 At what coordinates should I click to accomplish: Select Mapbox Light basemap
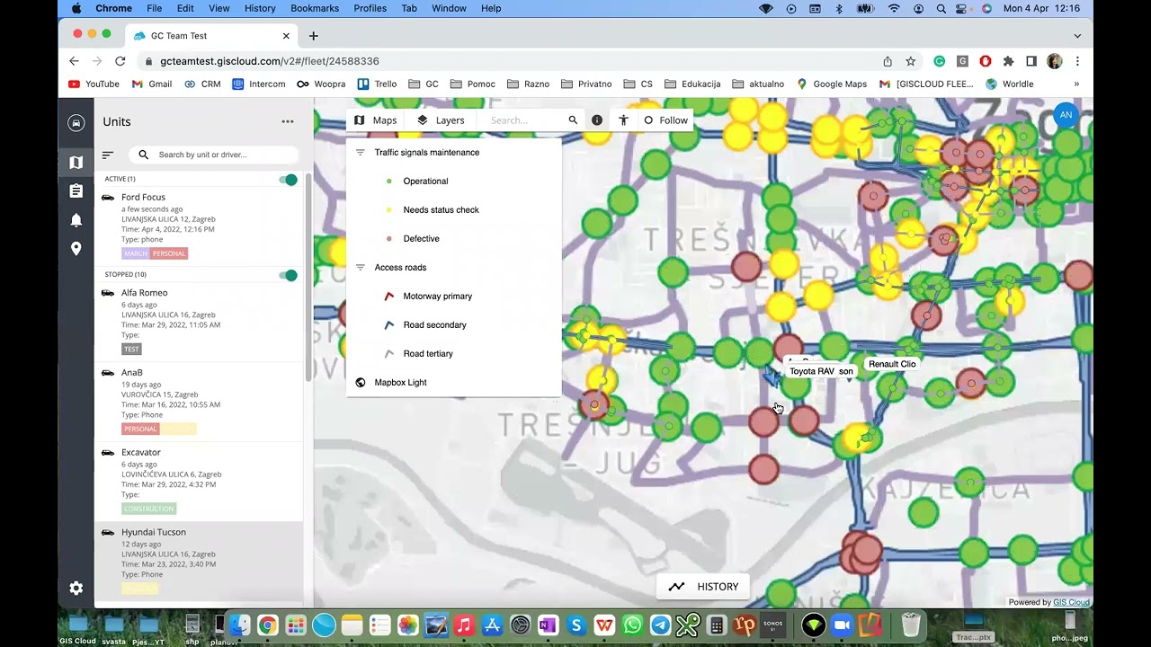click(x=400, y=383)
